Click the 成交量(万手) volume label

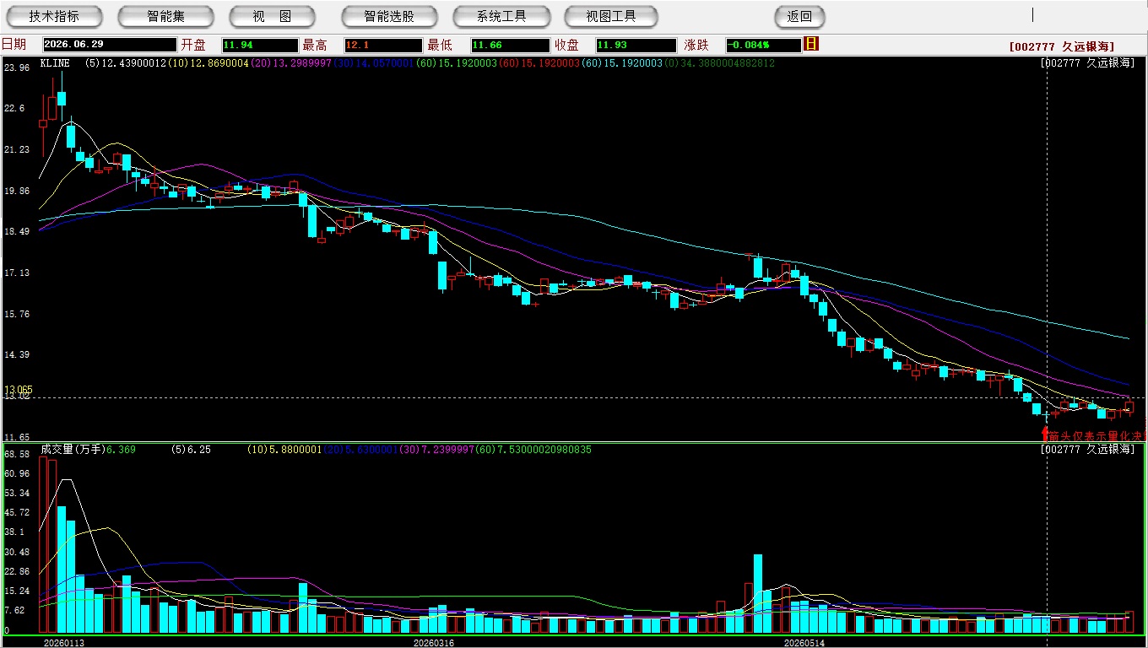pyautogui.click(x=73, y=450)
